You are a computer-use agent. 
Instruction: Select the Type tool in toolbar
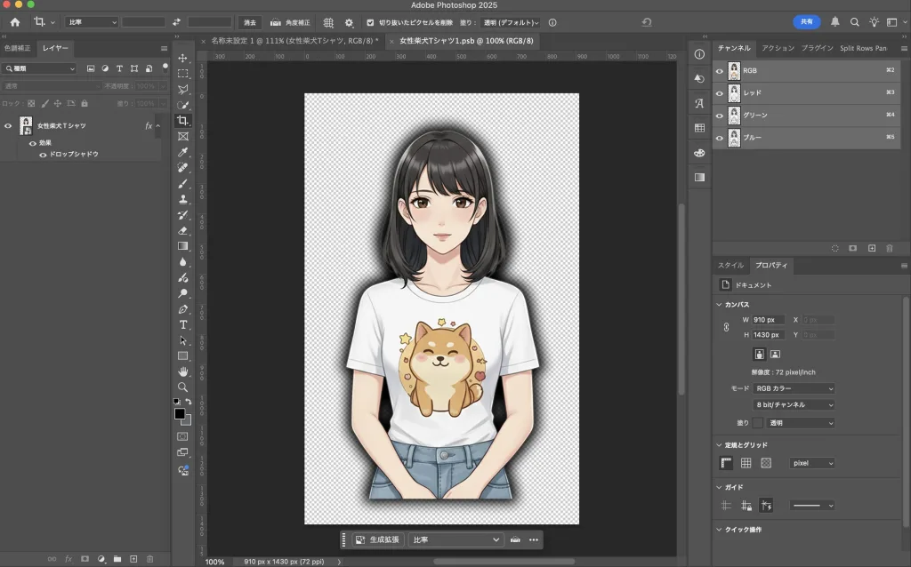coord(183,324)
